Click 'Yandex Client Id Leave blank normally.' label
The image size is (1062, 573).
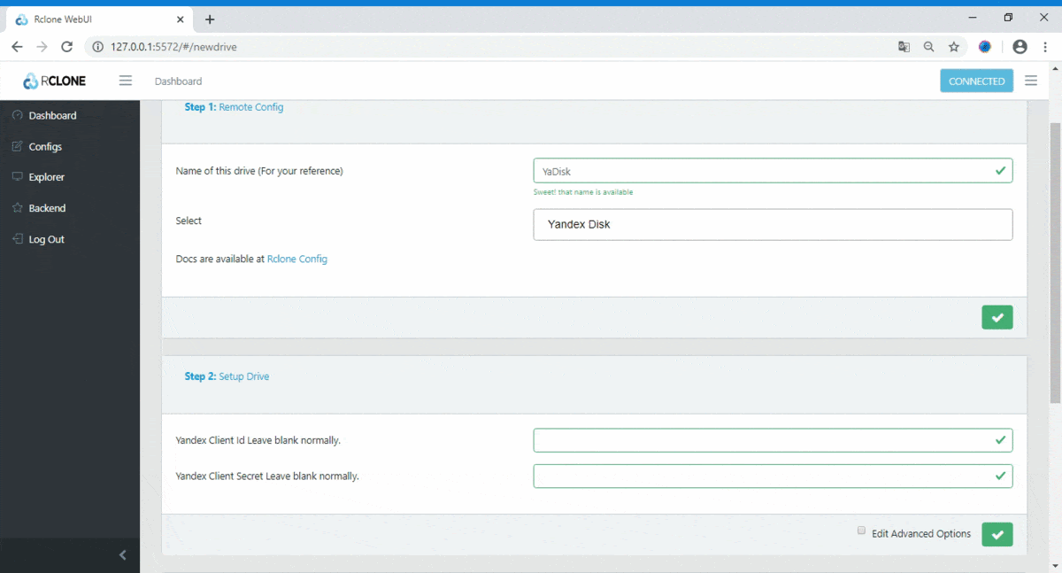click(258, 440)
